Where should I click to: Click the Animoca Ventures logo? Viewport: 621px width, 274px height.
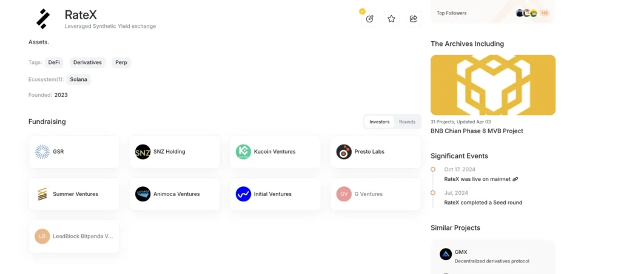pos(143,194)
